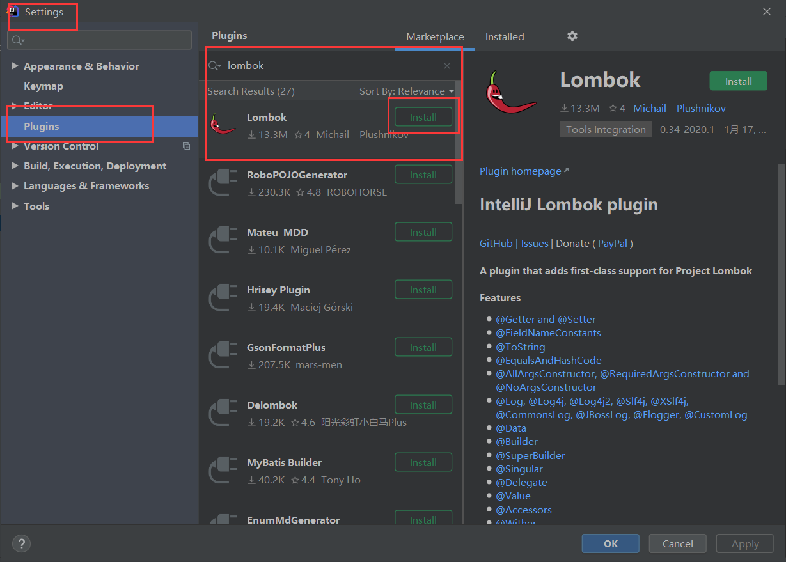Install the Mateu MDD plugin
This screenshot has width=786, height=562.
[x=423, y=233]
